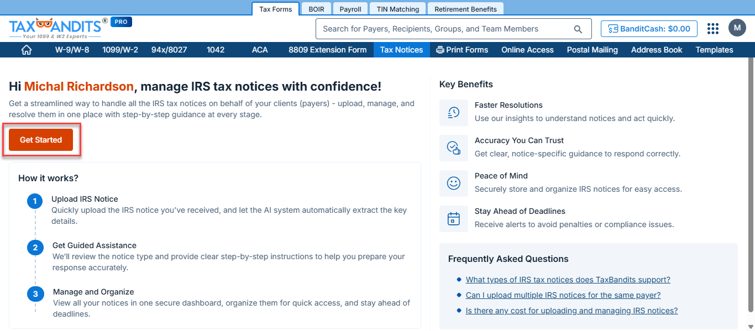The height and width of the screenshot is (331, 755).
Task: Open the user avatar M profile menu
Action: tap(737, 28)
